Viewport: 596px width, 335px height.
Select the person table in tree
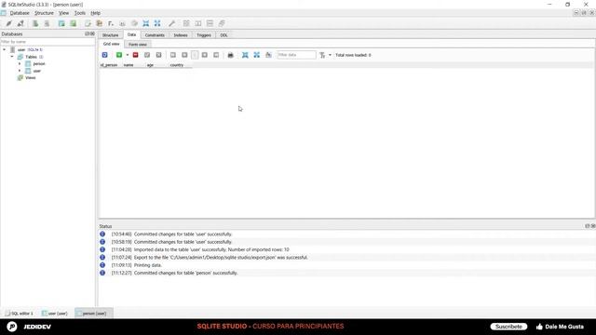(x=39, y=64)
